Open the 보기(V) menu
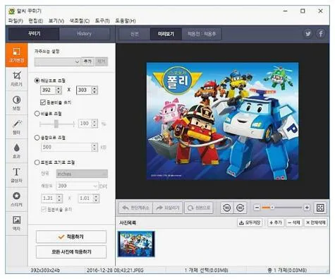The width and height of the screenshot is (335, 279). pos(56,21)
